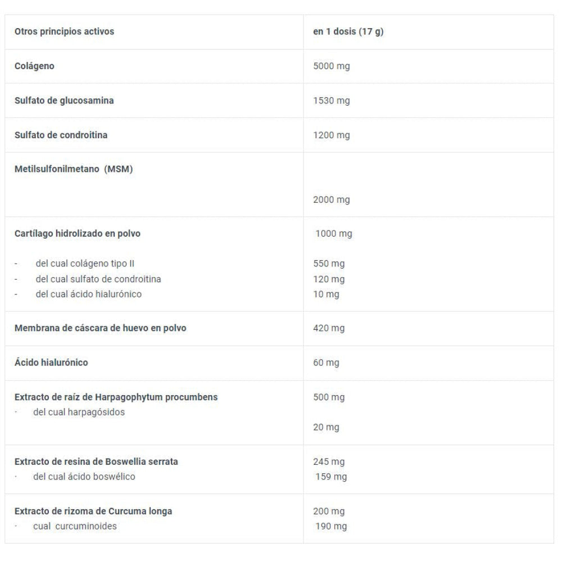Image resolution: width=562 pixels, height=562 pixels.
Task: Select the 420 mg eggshell membrane value
Action: click(329, 328)
